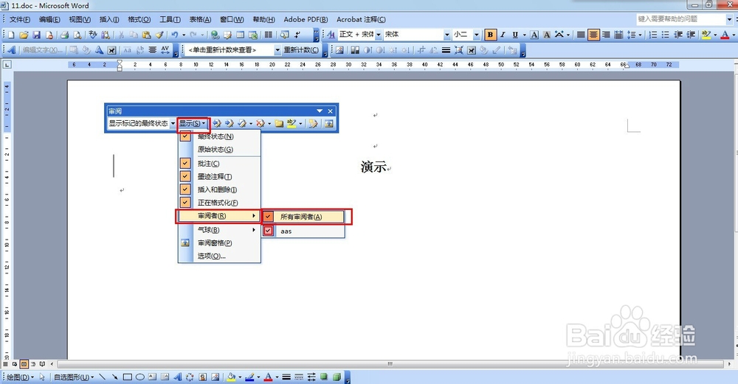The image size is (738, 384).
Task: Click 审阅窗格(P) menu entry
Action: 219,243
